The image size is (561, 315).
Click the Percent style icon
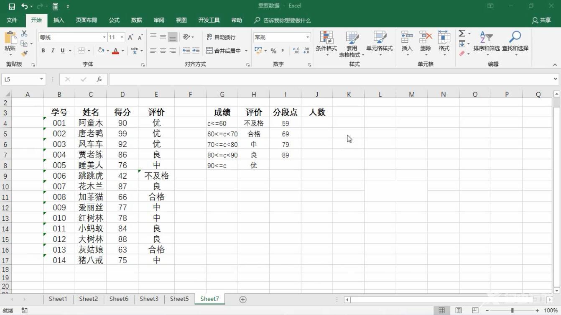click(273, 51)
